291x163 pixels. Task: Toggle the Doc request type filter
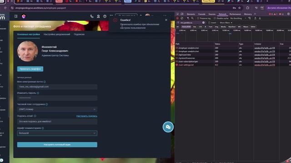pos(195,27)
